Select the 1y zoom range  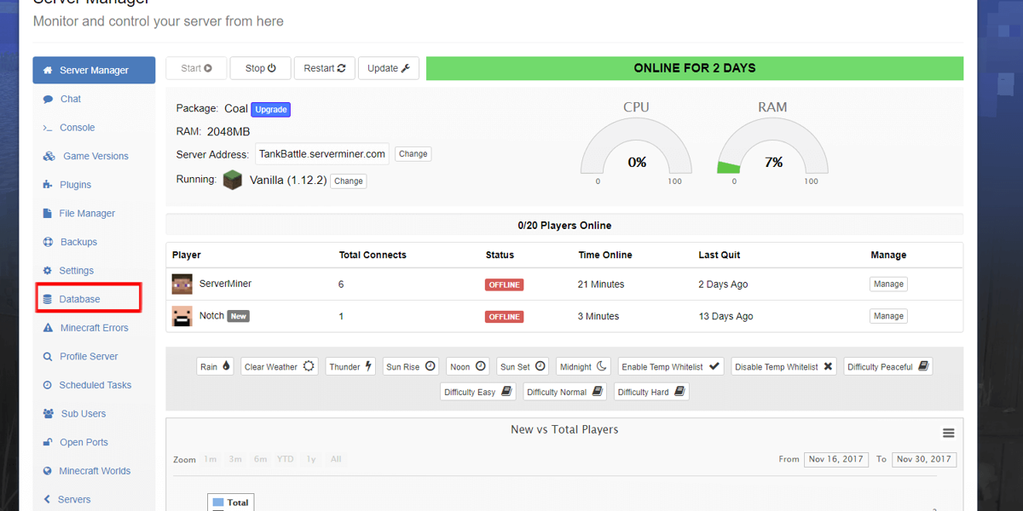(x=311, y=459)
